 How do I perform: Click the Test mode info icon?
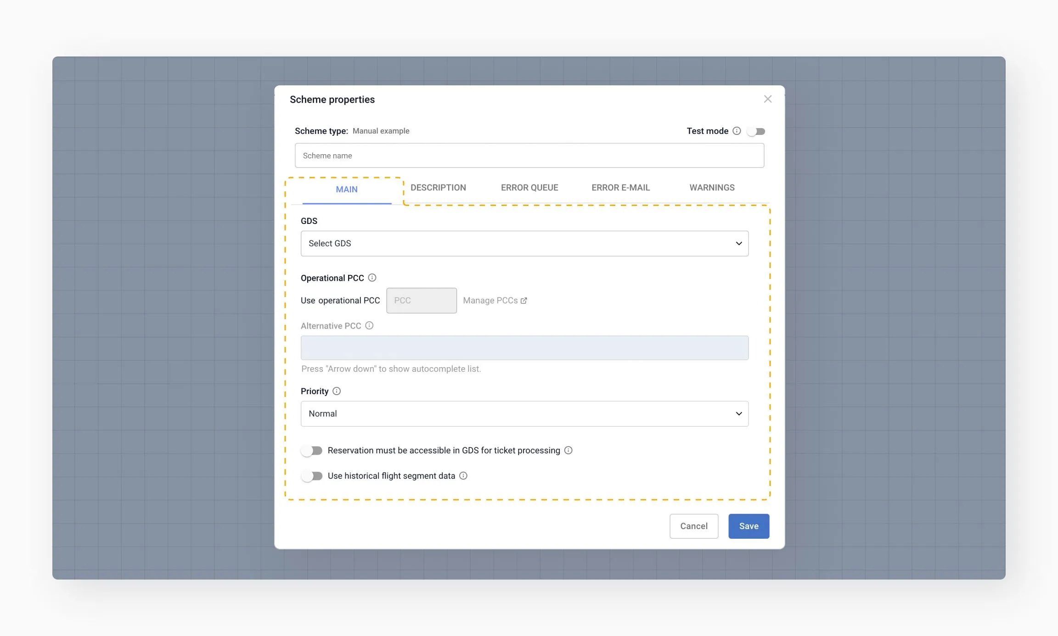[737, 131]
